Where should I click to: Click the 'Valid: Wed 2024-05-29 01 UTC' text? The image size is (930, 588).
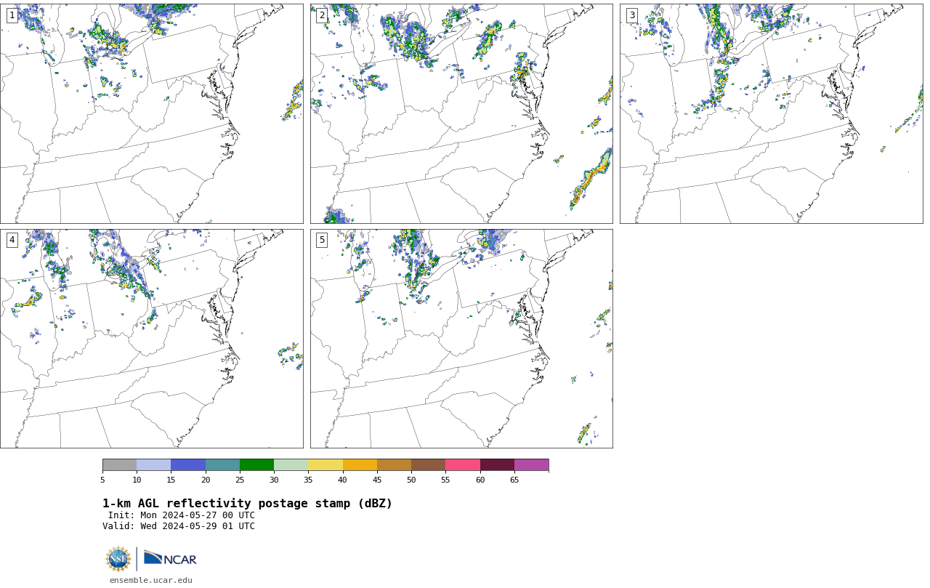coord(179,526)
